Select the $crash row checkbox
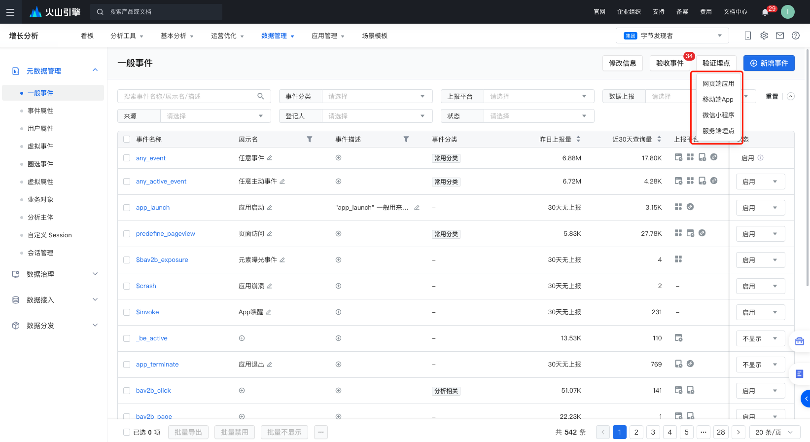Screen dimensions: 810x442 pos(127,286)
